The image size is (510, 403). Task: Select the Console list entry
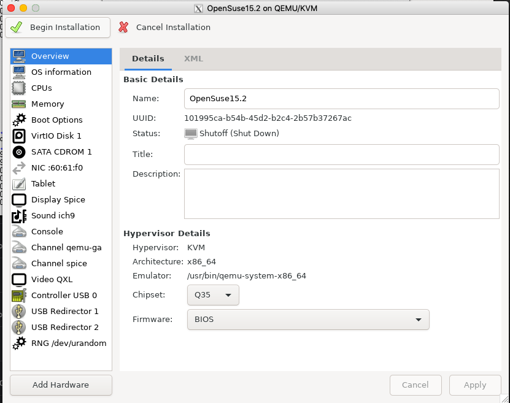coord(61,231)
